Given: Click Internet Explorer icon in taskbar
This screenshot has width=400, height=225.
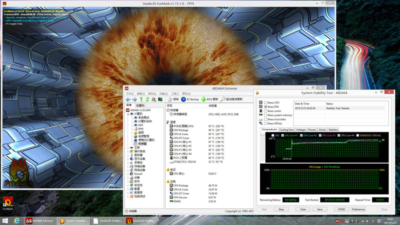Looking at the screenshot, I should 18,220.
